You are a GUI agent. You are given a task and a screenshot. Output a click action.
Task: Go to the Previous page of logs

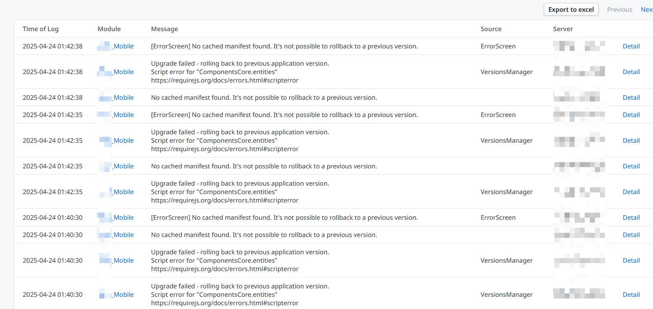point(619,10)
